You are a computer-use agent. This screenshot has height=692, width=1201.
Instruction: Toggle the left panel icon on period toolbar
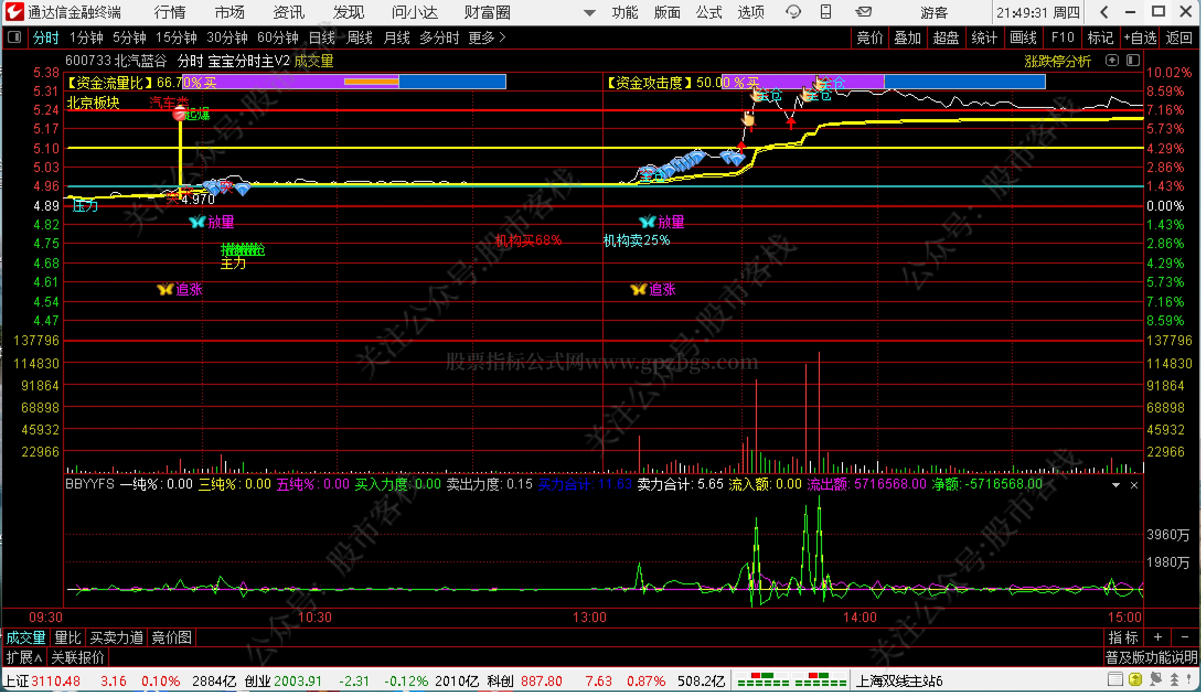[x=14, y=37]
